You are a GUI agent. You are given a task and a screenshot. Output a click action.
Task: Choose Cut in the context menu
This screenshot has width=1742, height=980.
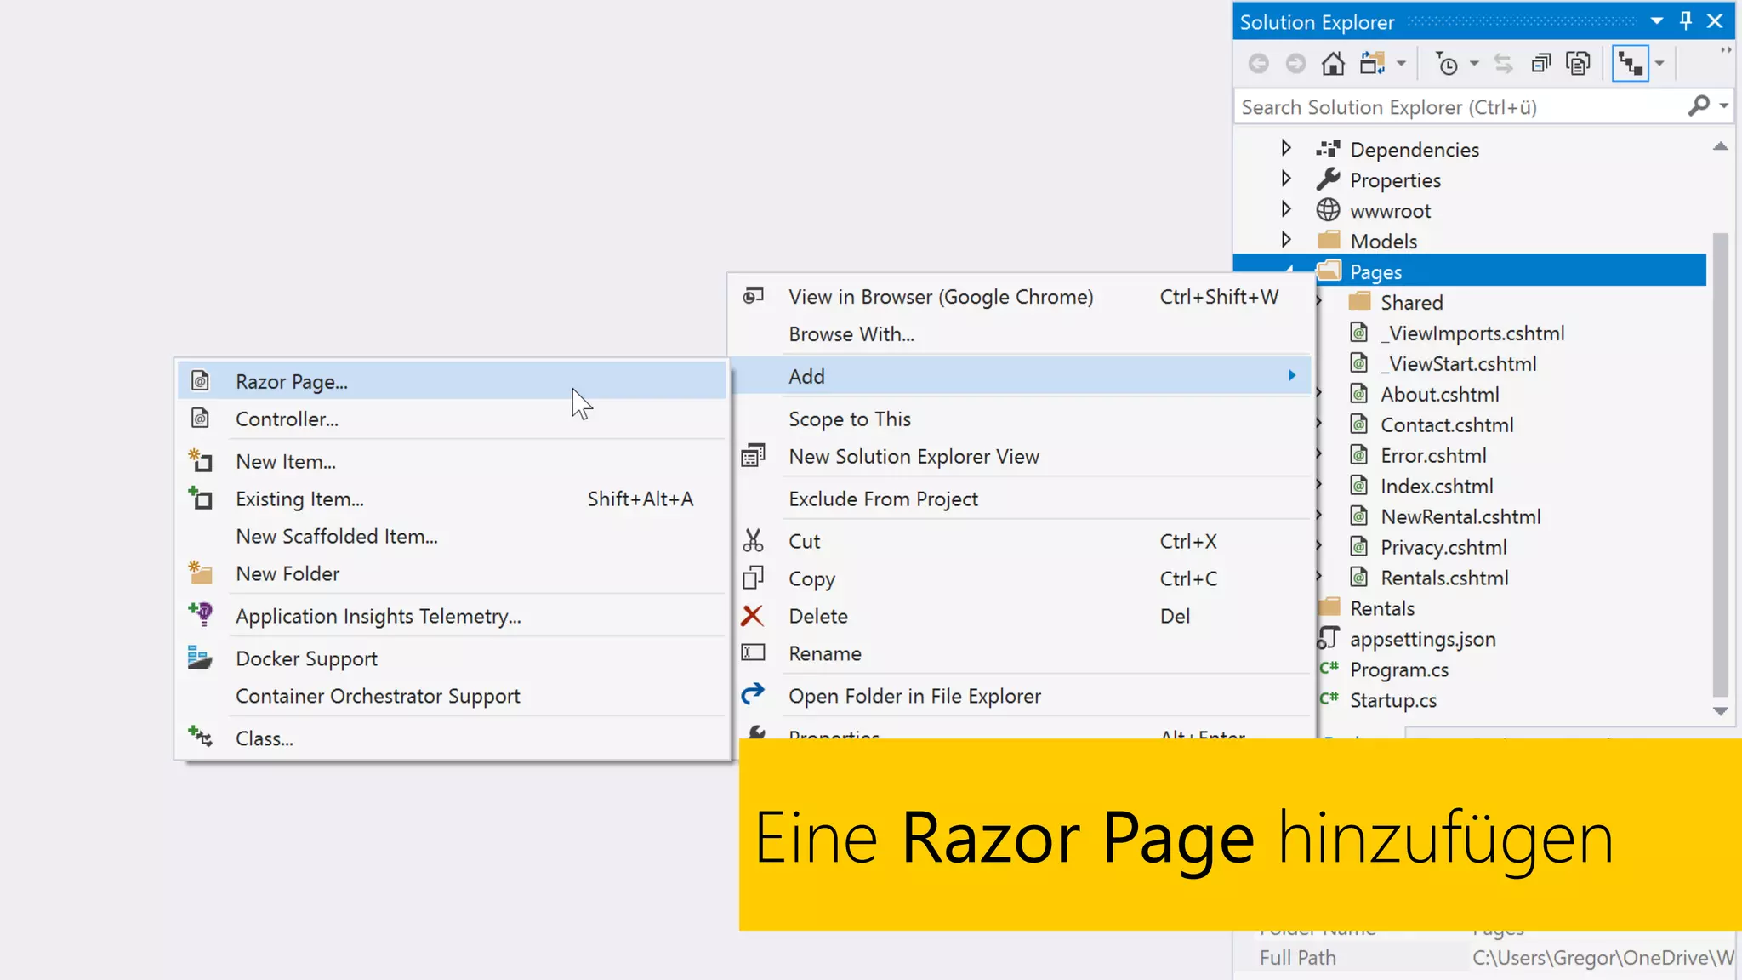point(1021,542)
